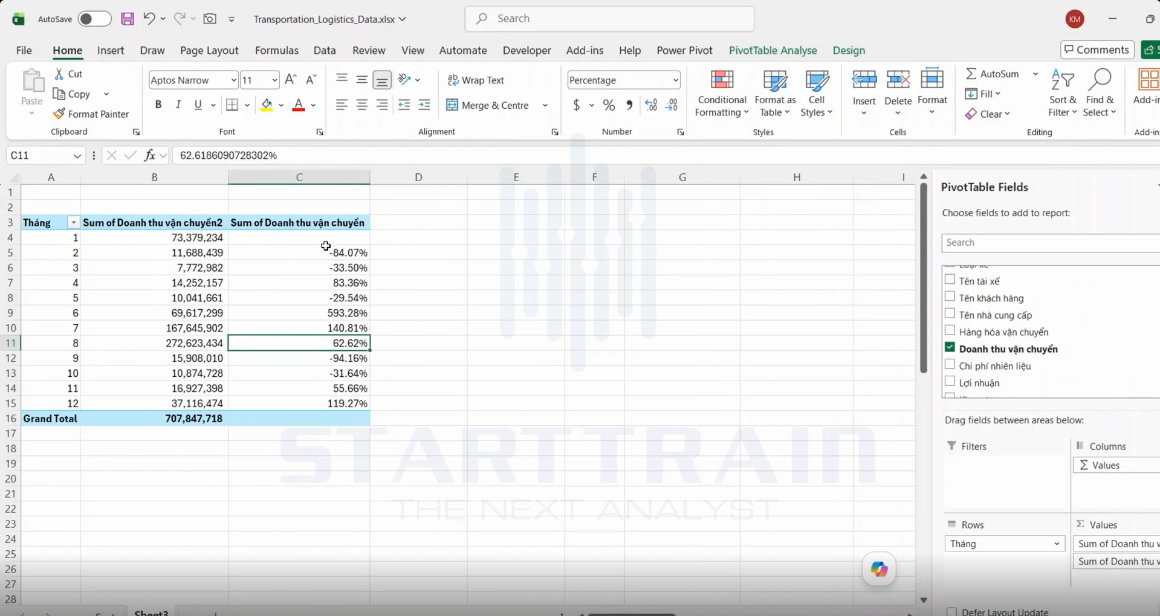1160x616 pixels.
Task: Apply italic formatting
Action: coord(178,105)
